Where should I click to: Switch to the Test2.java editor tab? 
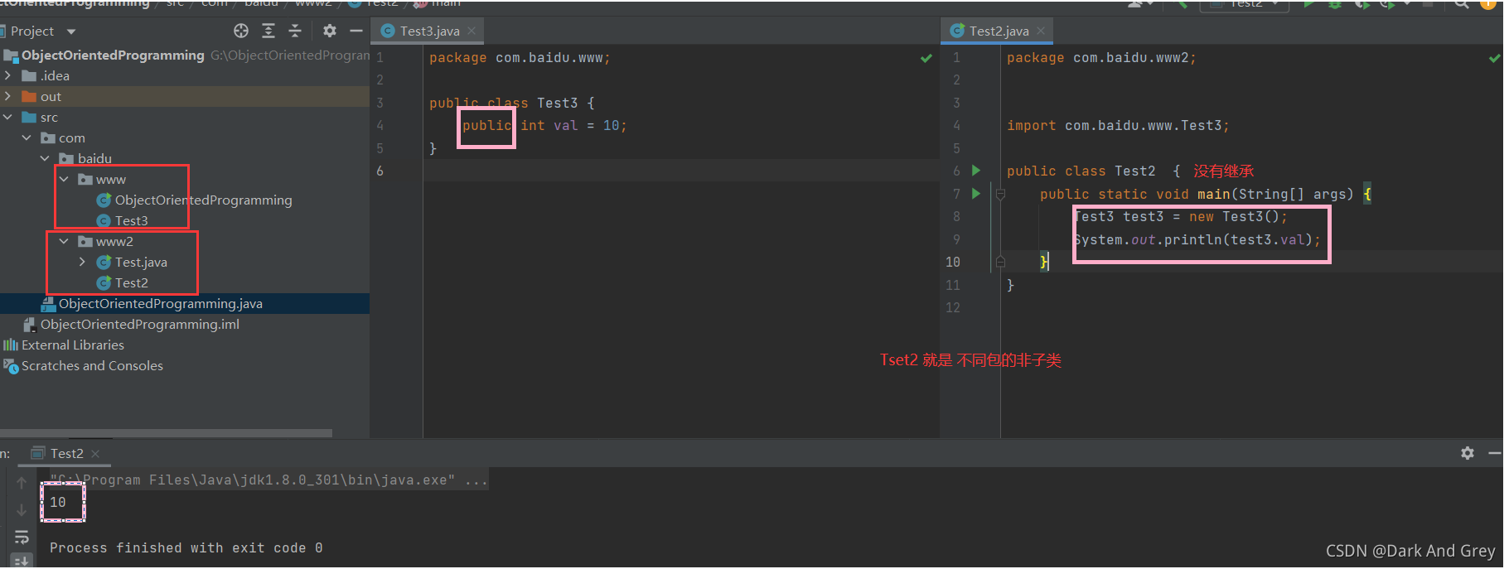(998, 31)
